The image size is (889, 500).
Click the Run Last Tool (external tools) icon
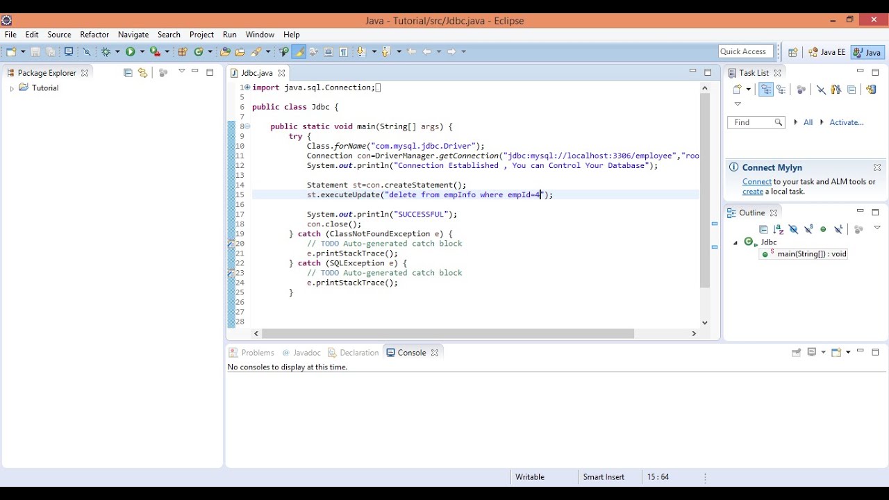(x=154, y=51)
